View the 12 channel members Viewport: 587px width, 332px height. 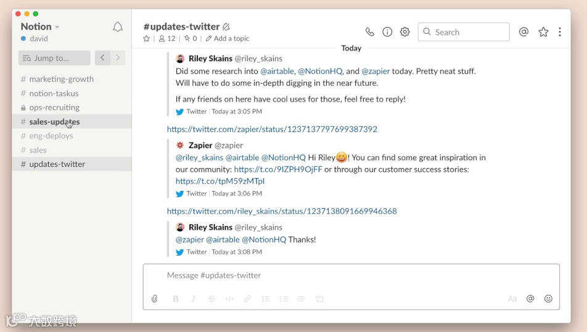point(167,39)
